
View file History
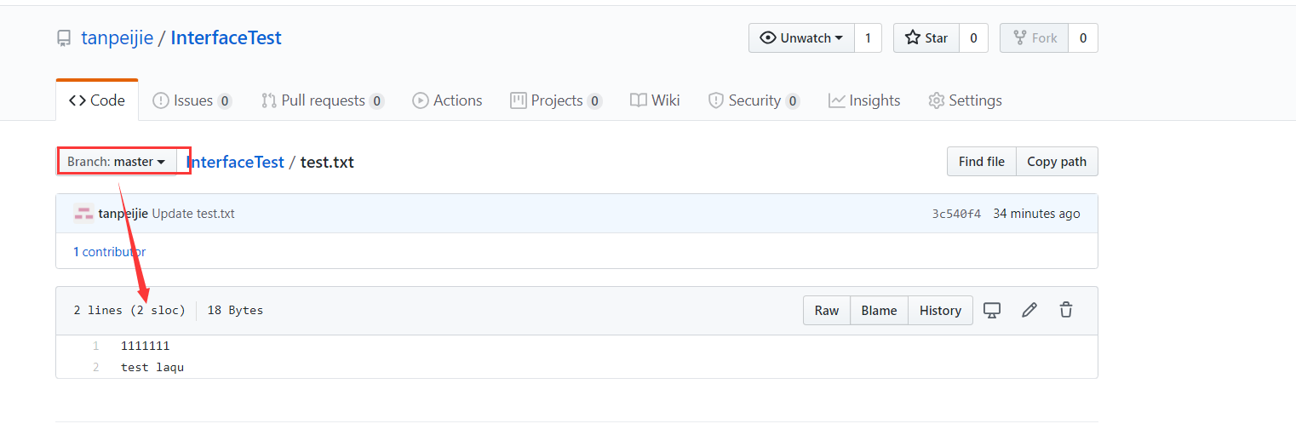pos(940,311)
